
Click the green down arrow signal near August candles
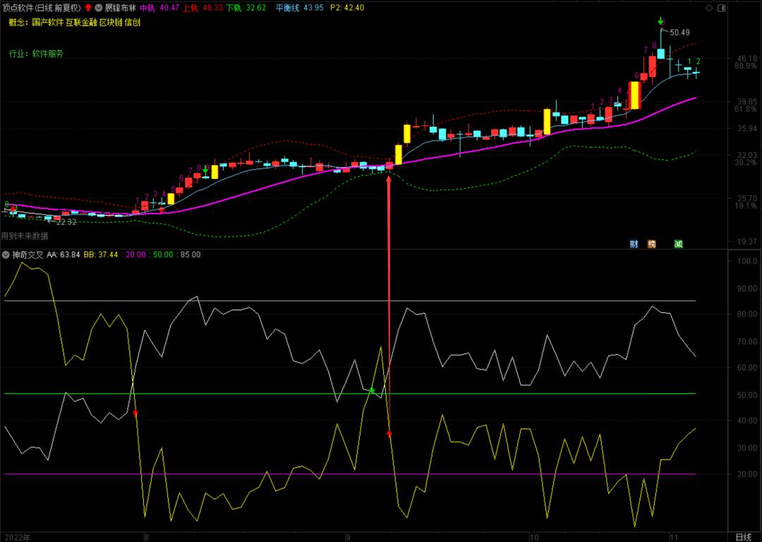(x=205, y=171)
